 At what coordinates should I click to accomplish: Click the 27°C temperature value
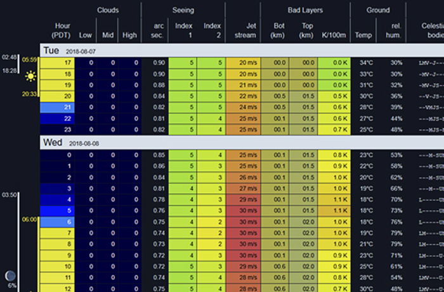[366, 118]
